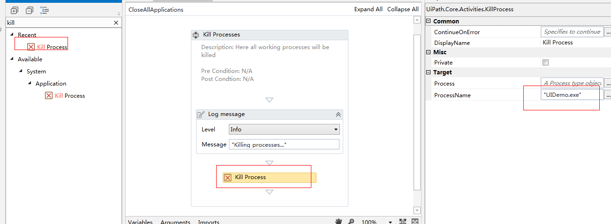
Task: Click the tree view icon in activities toolbar
Action: tap(45, 10)
